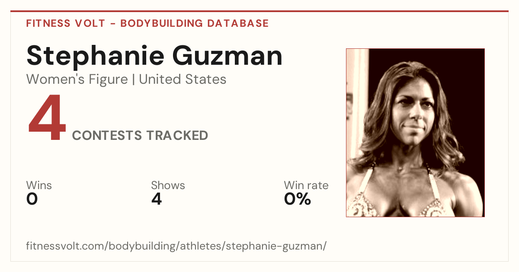Click the United States country text
Image resolution: width=519 pixels, height=272 pixels.
(183, 79)
